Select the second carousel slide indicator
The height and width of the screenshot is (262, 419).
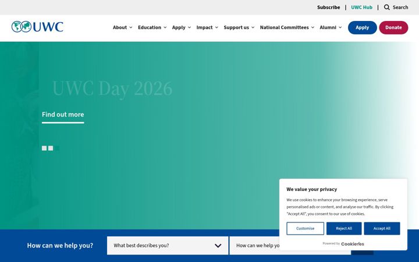[x=51, y=148]
